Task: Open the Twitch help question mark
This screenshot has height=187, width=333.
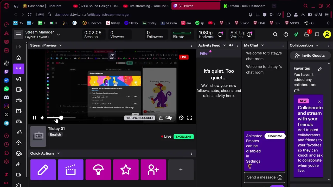Action: (x=286, y=34)
